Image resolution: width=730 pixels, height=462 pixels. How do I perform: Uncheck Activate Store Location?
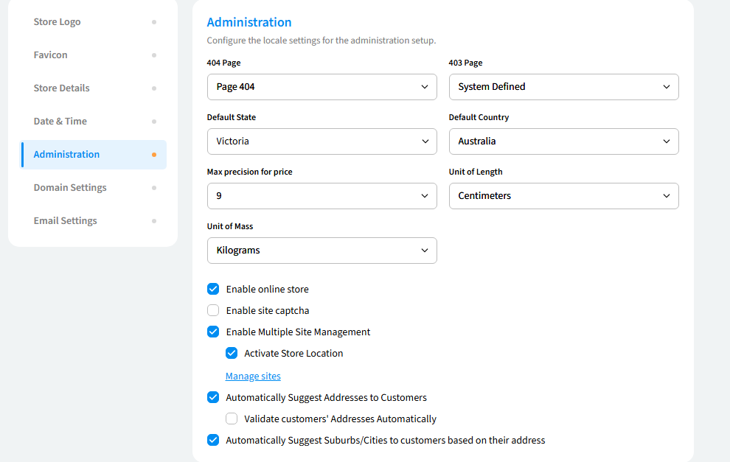click(232, 353)
